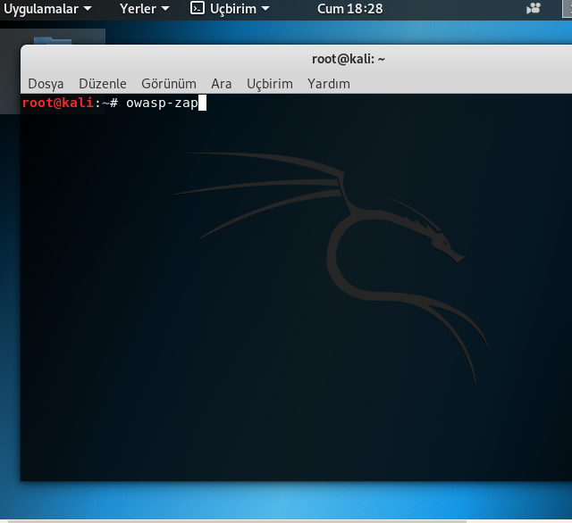Open the Ara menu in the terminal
Screen dimensions: 572x523
click(221, 84)
